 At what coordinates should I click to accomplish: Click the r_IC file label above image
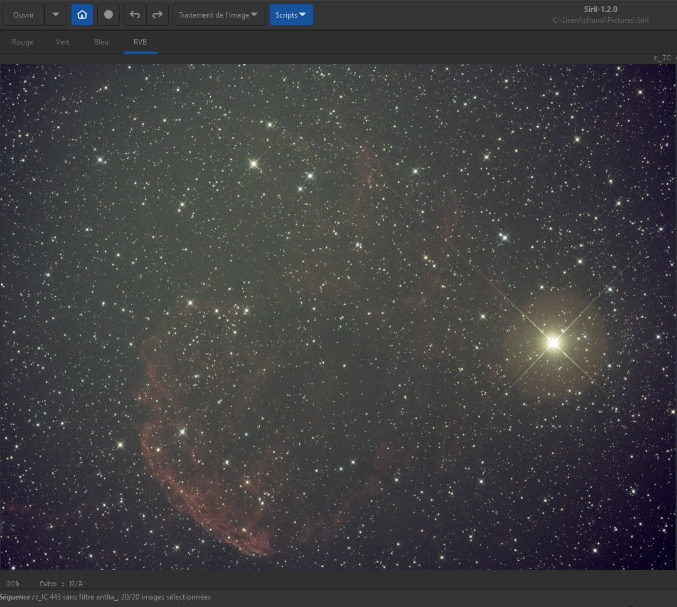(664, 58)
